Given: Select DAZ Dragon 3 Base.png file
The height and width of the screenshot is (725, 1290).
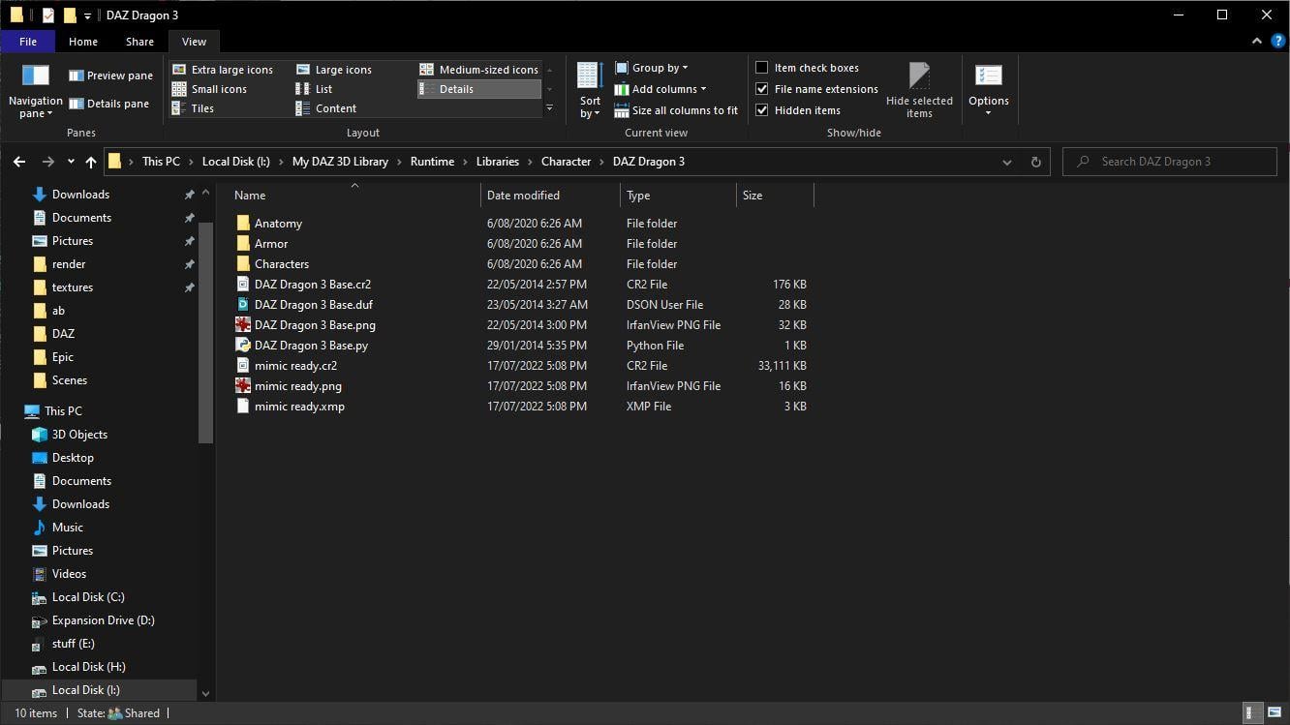Looking at the screenshot, I should click(315, 325).
